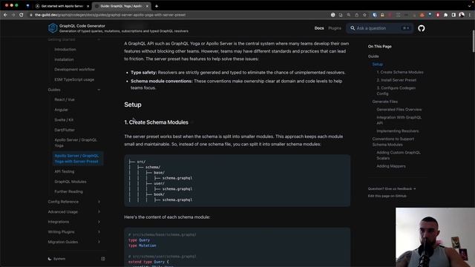
Task: Close the Guide: GraphQL Yoga tab
Action: pyautogui.click(x=147, y=6)
